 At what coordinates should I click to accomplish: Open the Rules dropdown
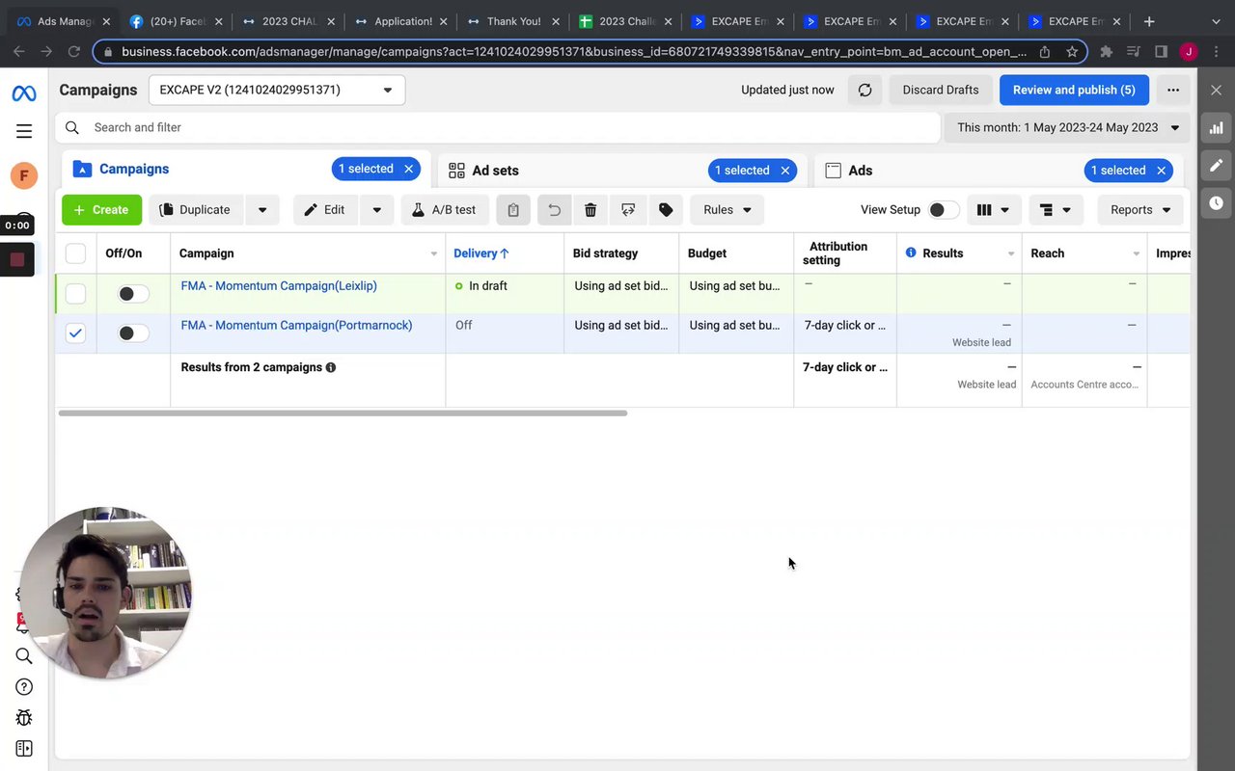727,210
